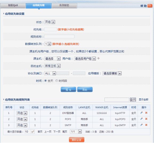Go to 下一页 next page
The image size is (154, 143).
[57, 132]
